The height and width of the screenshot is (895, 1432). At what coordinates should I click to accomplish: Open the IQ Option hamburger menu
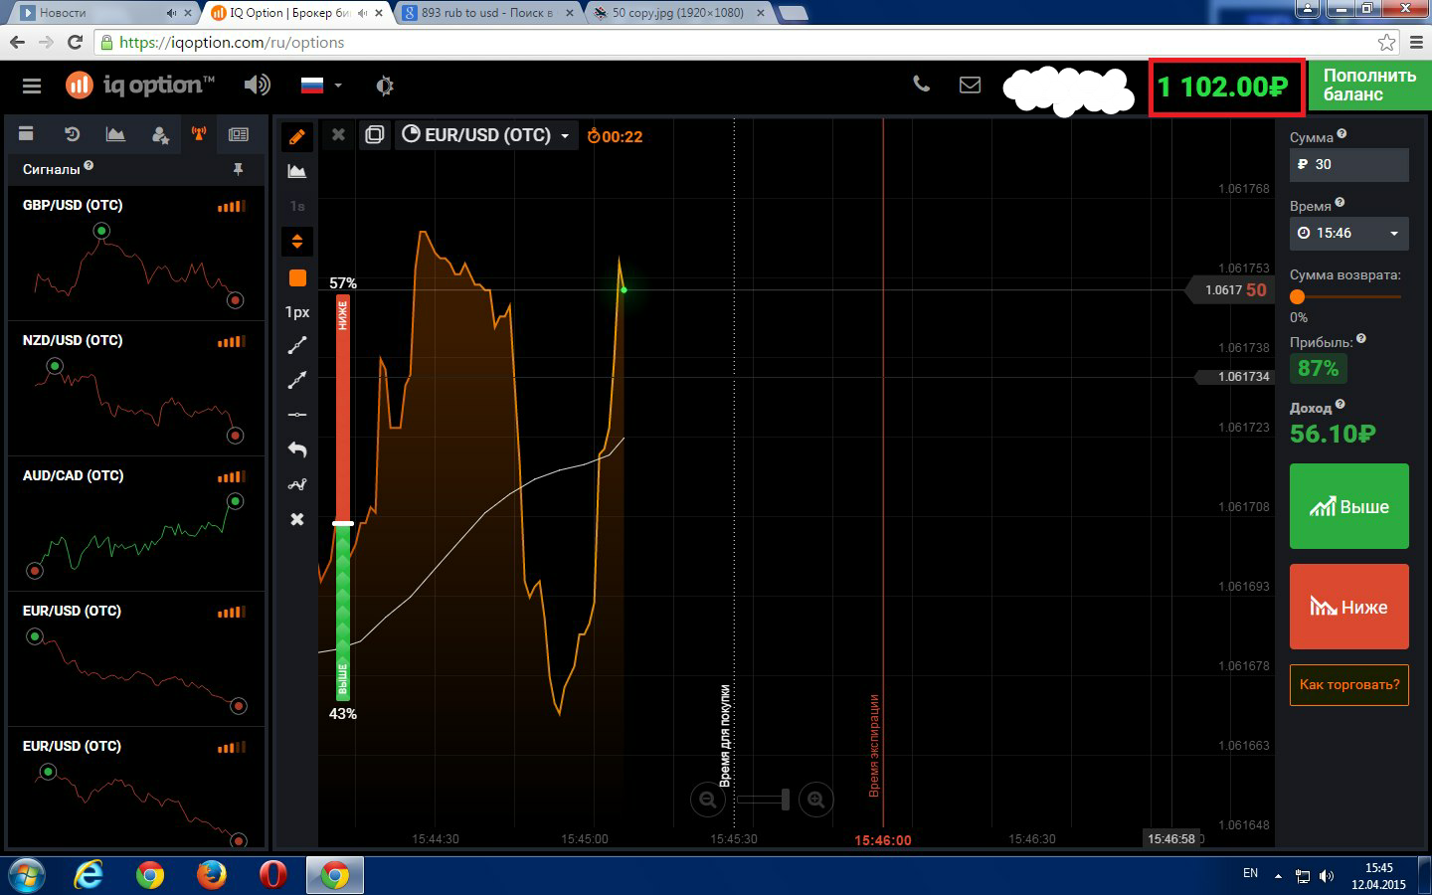click(x=32, y=87)
